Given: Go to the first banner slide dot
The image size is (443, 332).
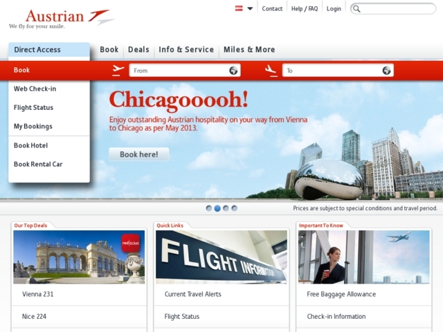Looking at the screenshot, I should point(209,208).
